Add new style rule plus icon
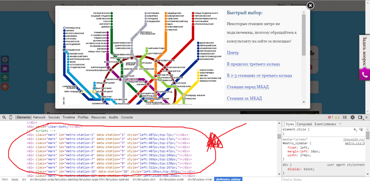 tap(355, 130)
